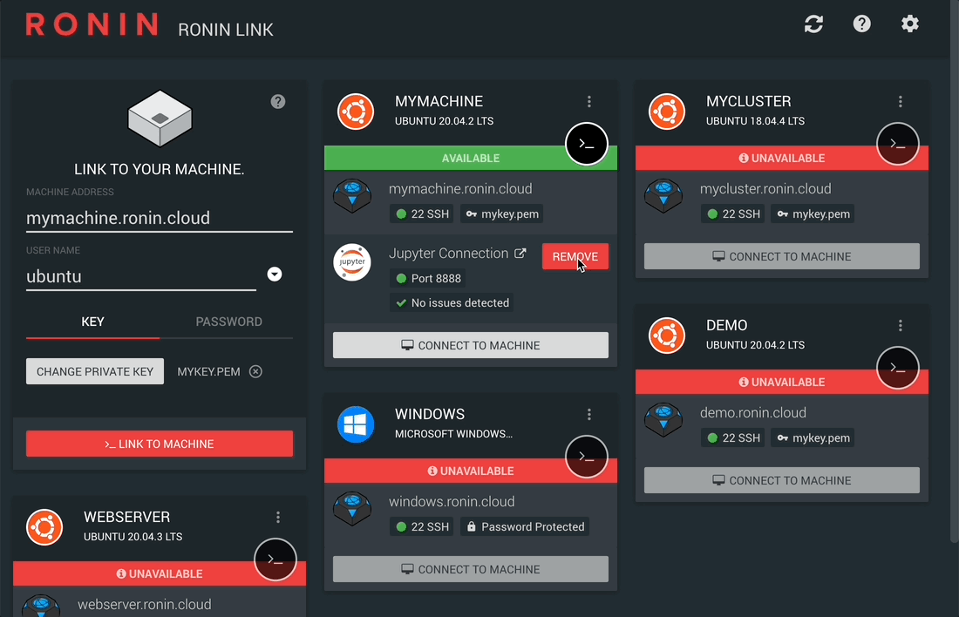Open terminal for DEMO

898,368
